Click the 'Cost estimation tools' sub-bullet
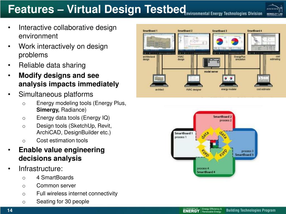 point(62,140)
